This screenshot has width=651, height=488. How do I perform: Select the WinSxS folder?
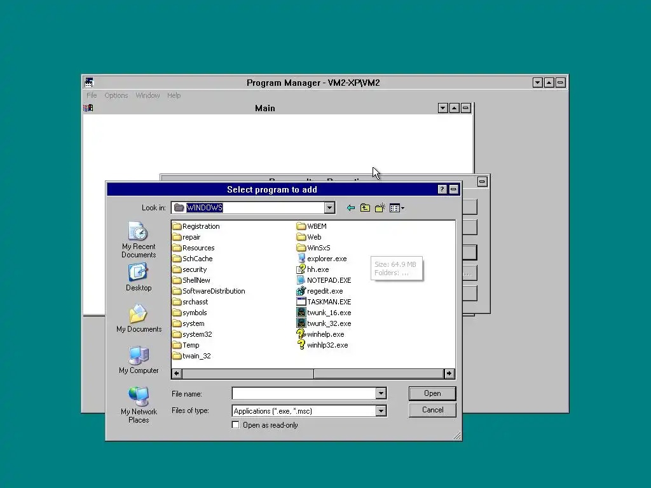(x=314, y=248)
